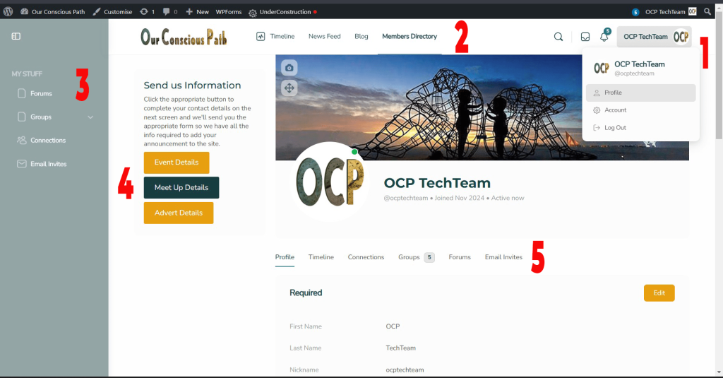Image resolution: width=723 pixels, height=378 pixels.
Task: Toggle the sidebar panel collapse icon
Action: pyautogui.click(x=16, y=36)
